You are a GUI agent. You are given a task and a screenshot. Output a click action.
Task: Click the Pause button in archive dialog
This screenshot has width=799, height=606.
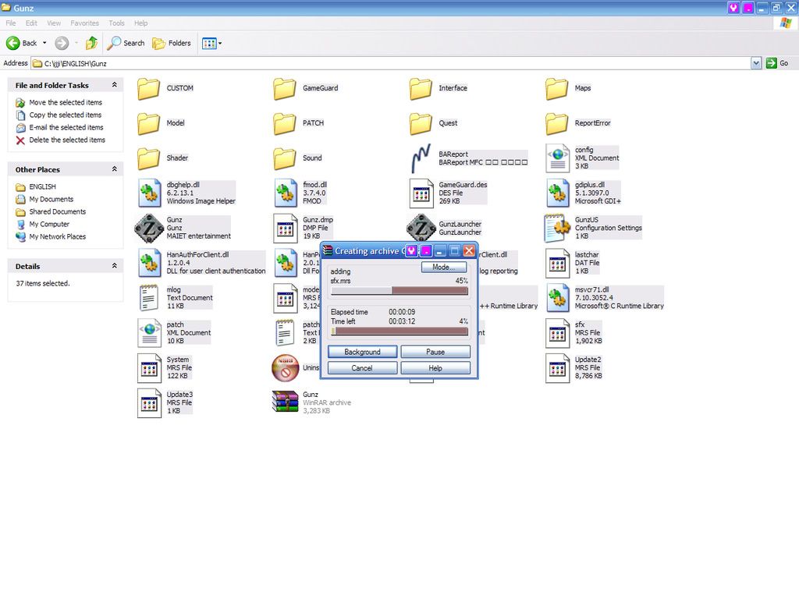coord(435,352)
